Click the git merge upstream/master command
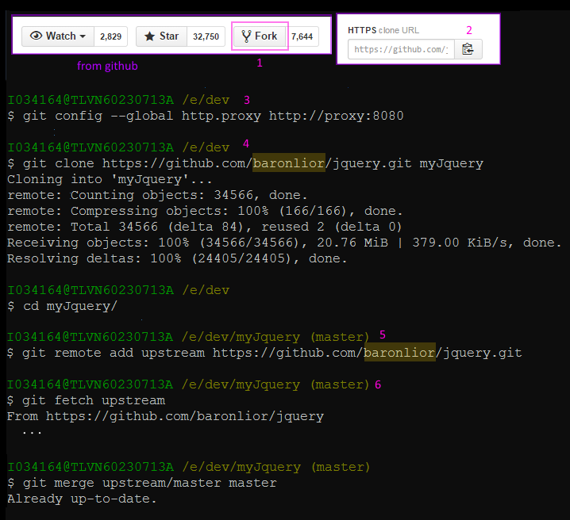The image size is (570, 520). [141, 483]
